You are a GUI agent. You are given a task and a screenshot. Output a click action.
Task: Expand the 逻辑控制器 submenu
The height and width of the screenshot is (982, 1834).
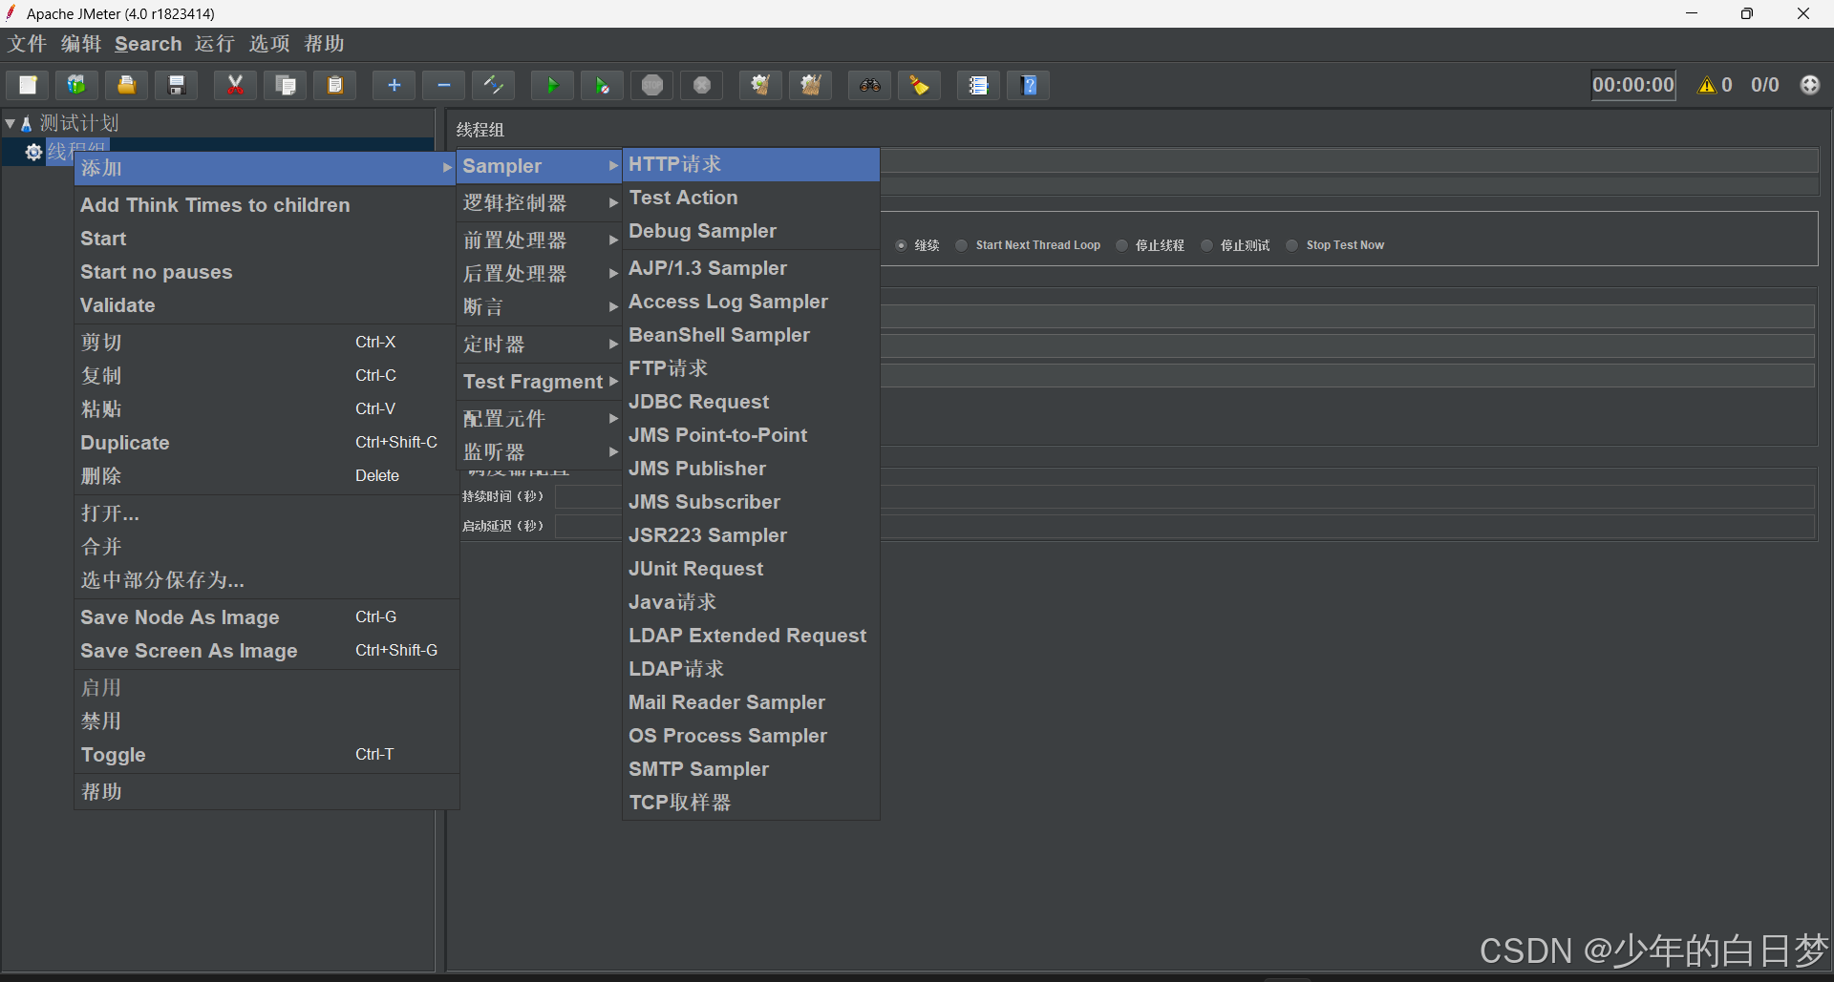[540, 202]
